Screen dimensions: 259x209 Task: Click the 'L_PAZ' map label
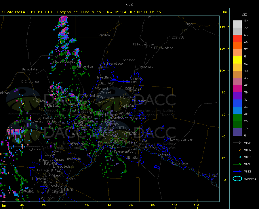[213, 176]
